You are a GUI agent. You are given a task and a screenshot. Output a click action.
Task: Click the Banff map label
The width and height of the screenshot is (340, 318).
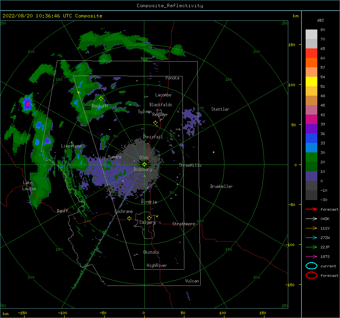coord(62,211)
